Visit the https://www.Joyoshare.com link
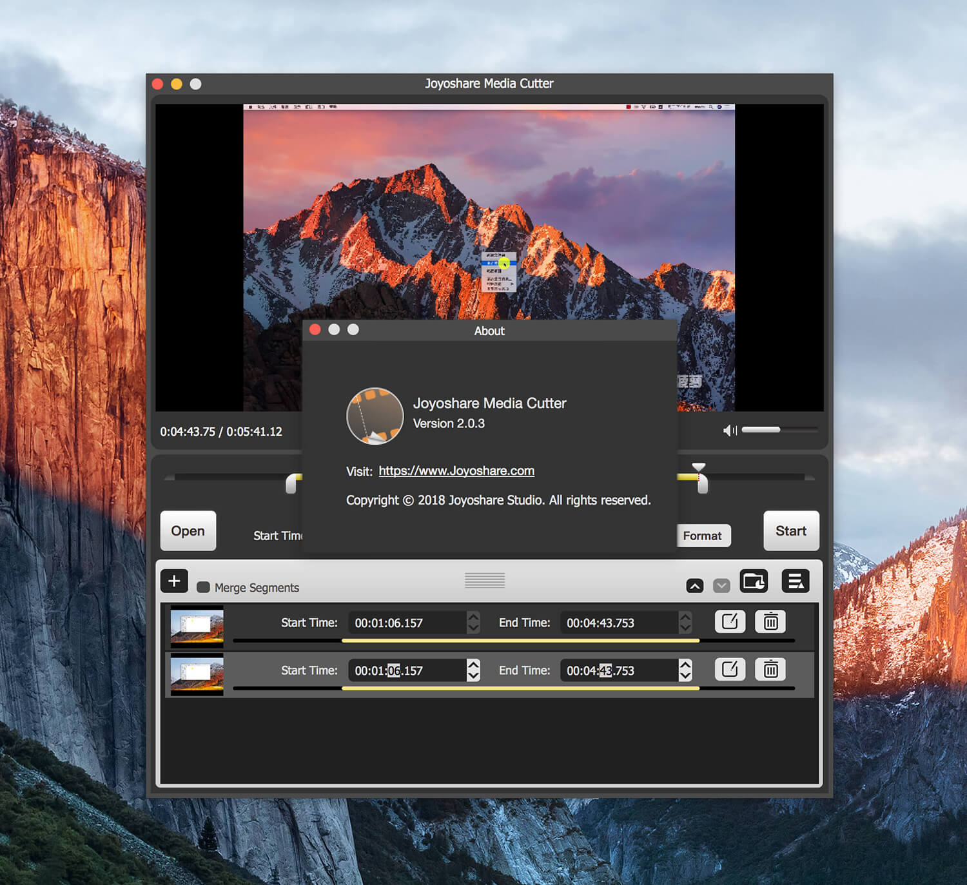Screen dimensions: 967x885 [x=456, y=471]
